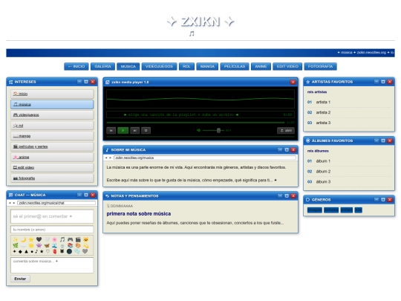Choose the sun emoji
The image size is (401, 301).
pyautogui.click(x=31, y=245)
